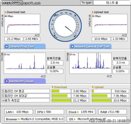Click the orange arrow next to LAN
The image size is (131, 124).
point(13,112)
